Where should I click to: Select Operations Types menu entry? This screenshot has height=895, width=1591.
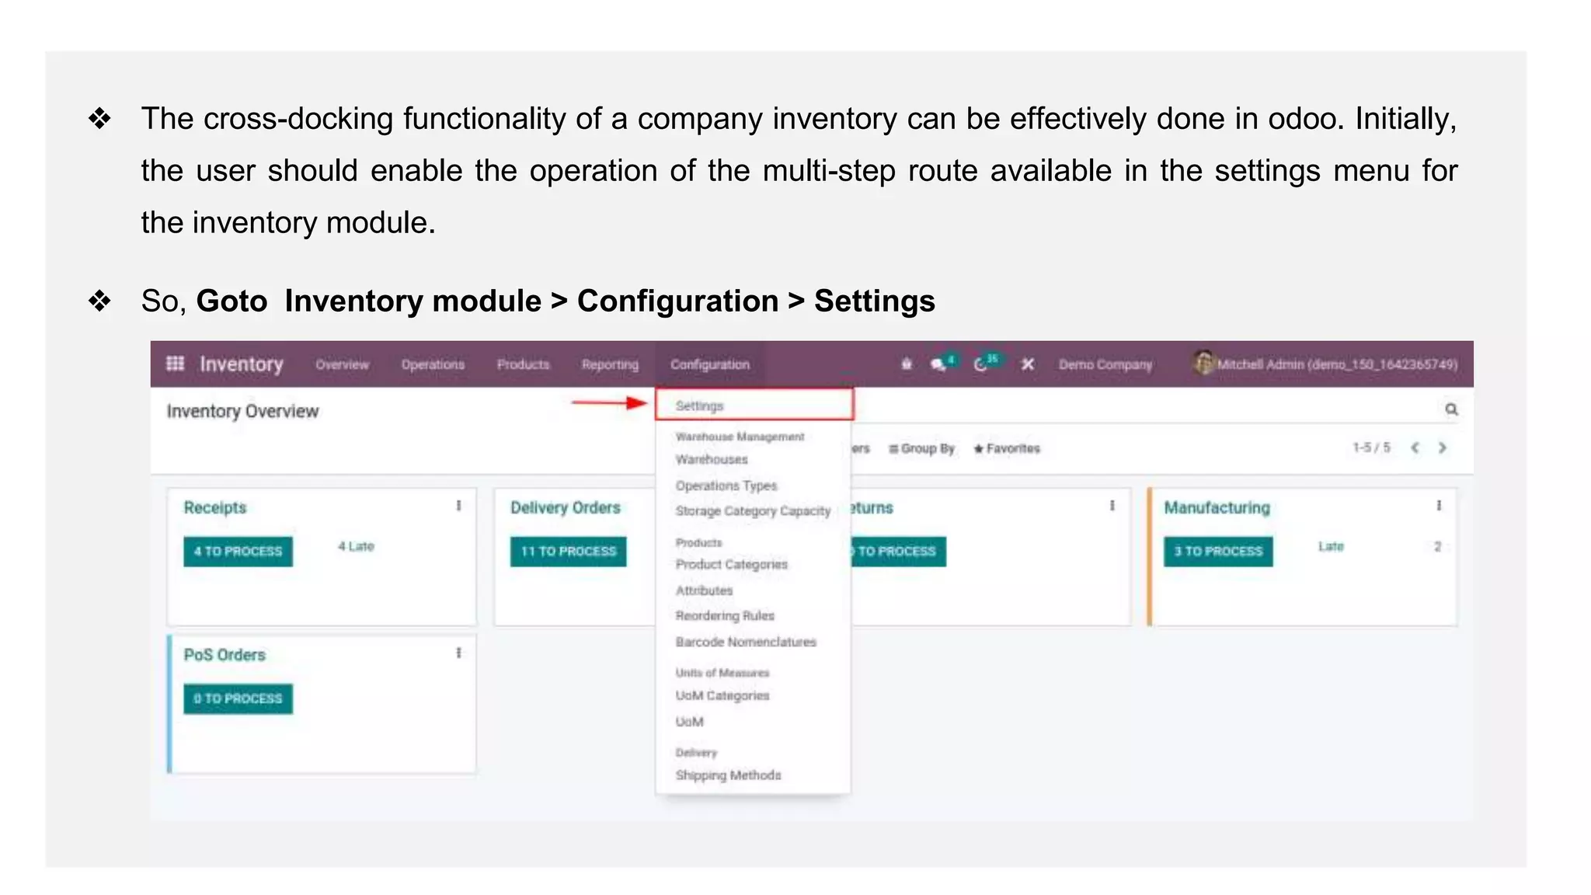(726, 486)
